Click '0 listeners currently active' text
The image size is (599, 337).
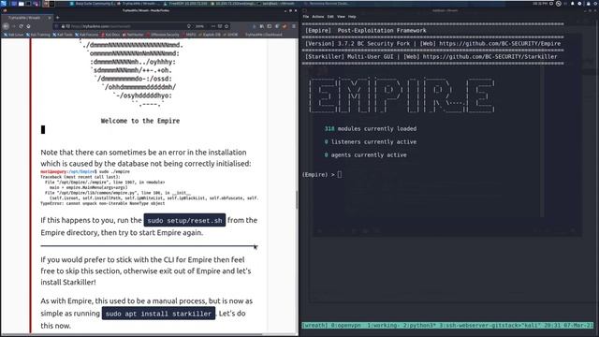click(x=371, y=141)
